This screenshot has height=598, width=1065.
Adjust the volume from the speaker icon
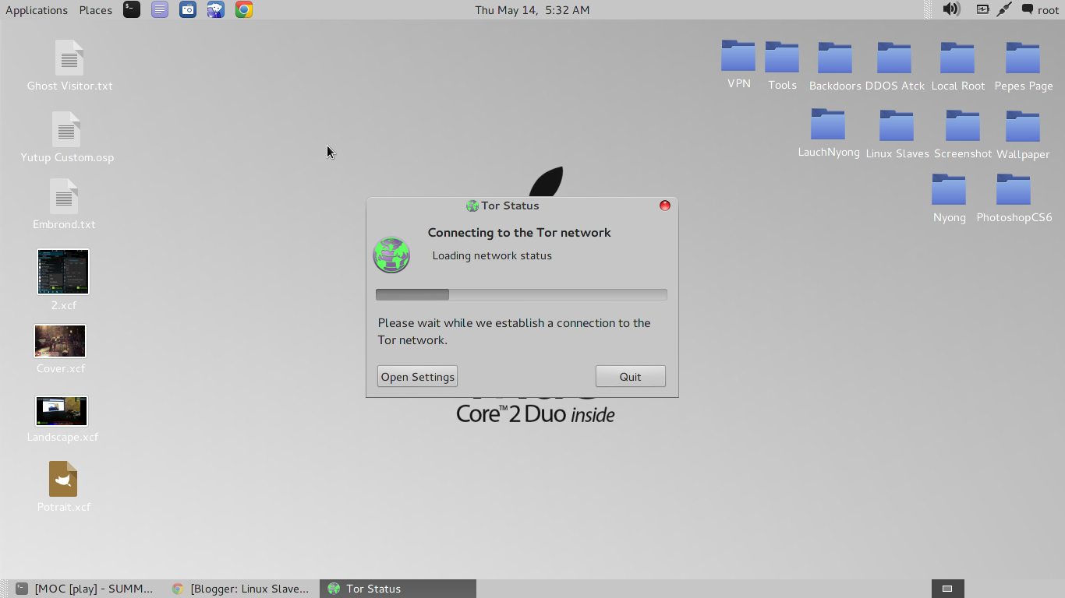tap(951, 9)
